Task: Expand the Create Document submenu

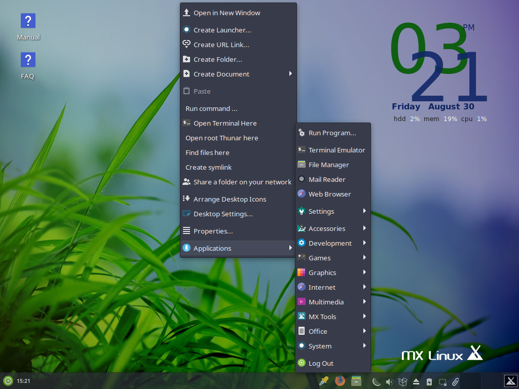Action: click(238, 74)
